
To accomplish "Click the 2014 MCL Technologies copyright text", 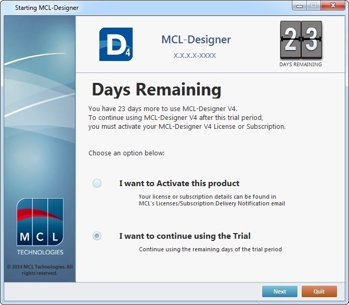I will click(x=40, y=270).
